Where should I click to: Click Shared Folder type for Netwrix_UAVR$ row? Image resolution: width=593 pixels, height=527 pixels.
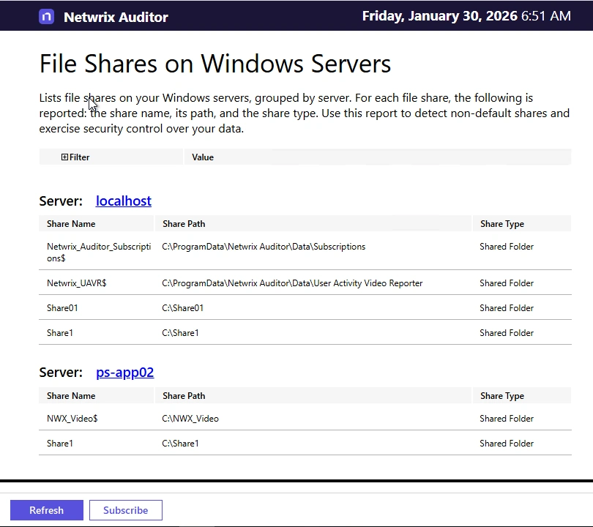point(507,283)
